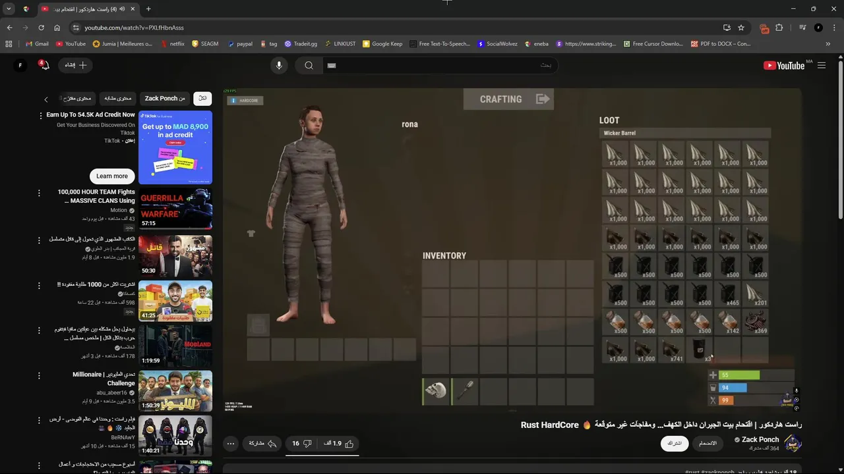Image resolution: width=844 pixels, height=474 pixels.
Task: Open the '100,000 HOUR TEAM Fights' title
Action: 96,196
